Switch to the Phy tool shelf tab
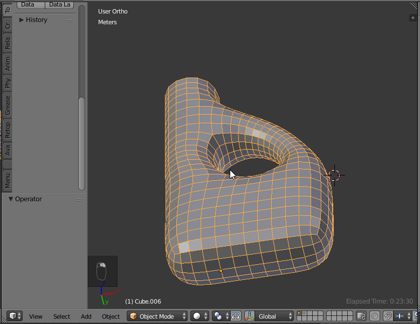Screen dimensions: 420x324 (x=7, y=83)
